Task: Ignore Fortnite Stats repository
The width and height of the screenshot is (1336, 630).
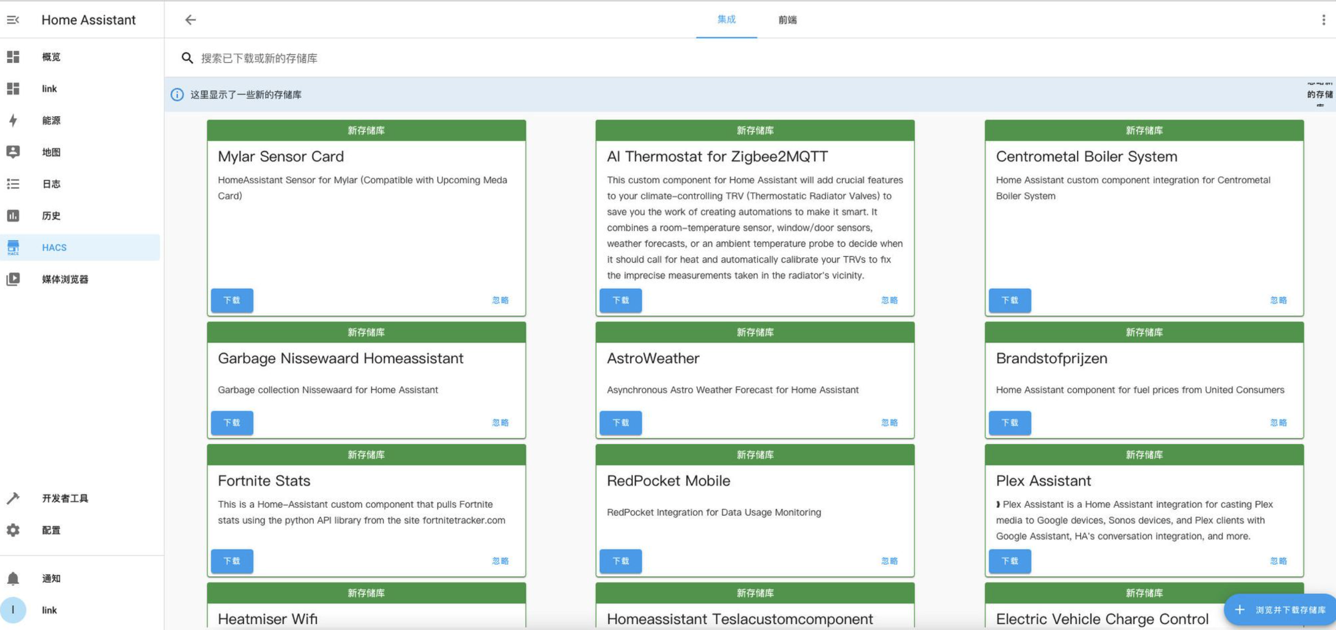Action: click(500, 561)
